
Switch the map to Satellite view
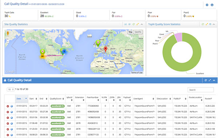pos(138,32)
